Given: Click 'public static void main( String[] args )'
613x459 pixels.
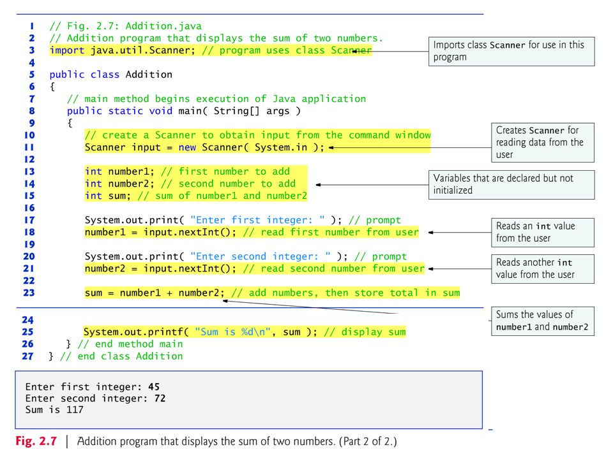Looking at the screenshot, I should point(184,111).
